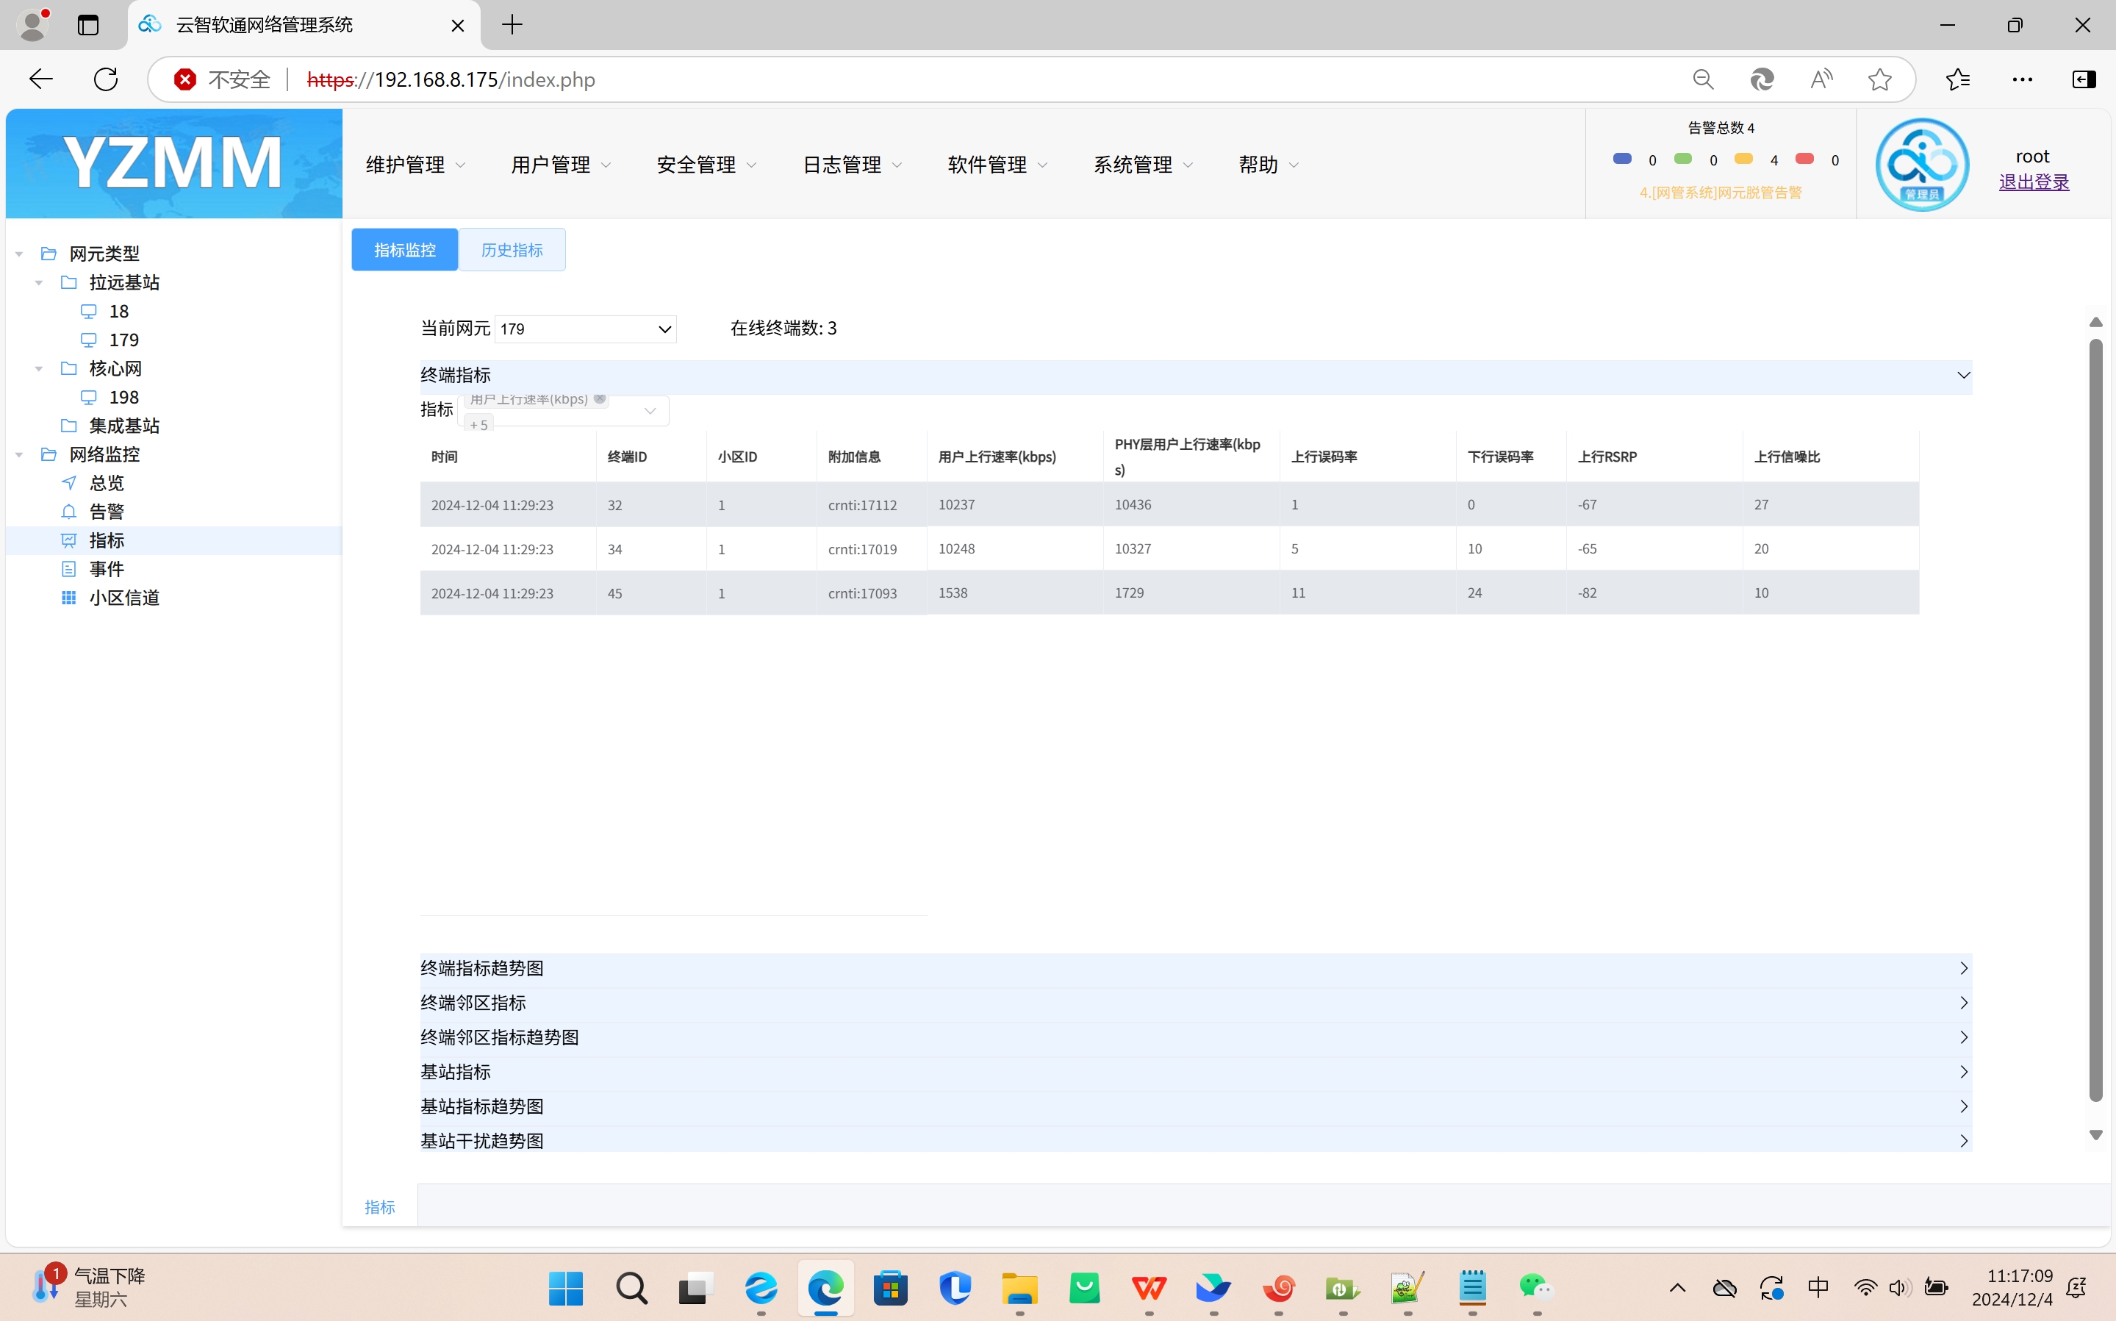This screenshot has height=1321, width=2116.
Task: Open the read aloud icon
Action: [1821, 79]
